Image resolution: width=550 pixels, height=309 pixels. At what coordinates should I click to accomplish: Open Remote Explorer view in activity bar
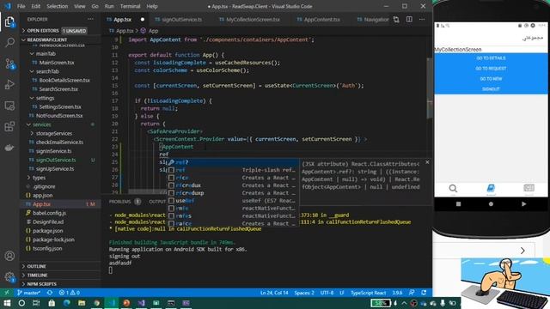click(9, 106)
